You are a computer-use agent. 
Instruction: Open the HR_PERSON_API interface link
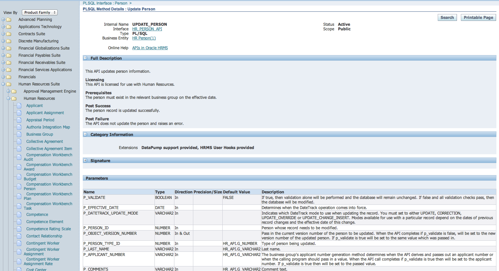(147, 29)
